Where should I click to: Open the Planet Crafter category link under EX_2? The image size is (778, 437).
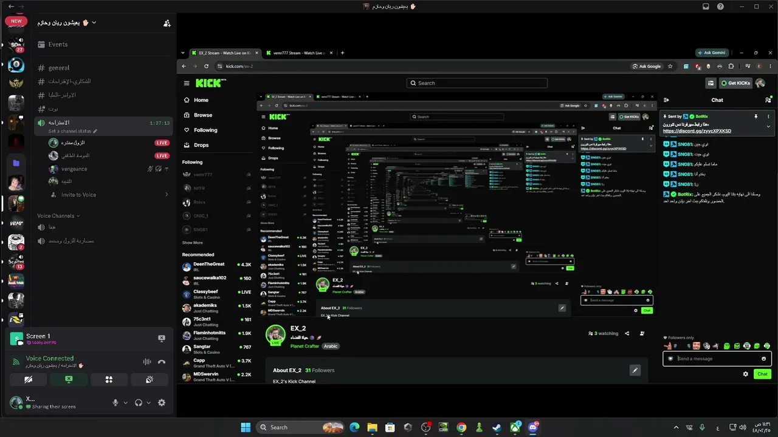[x=305, y=346]
